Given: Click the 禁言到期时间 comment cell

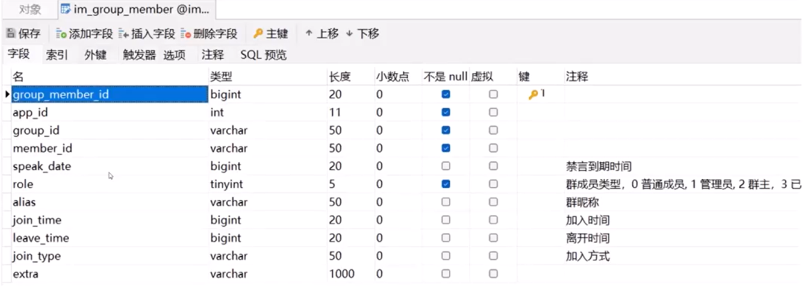Looking at the screenshot, I should coord(682,166).
